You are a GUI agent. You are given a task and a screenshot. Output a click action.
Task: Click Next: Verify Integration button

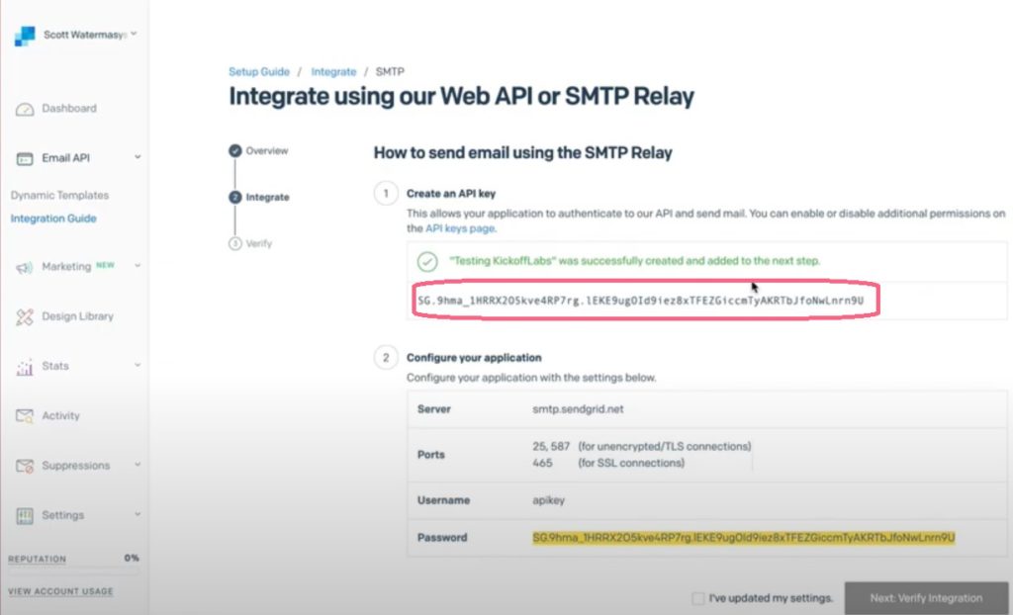[x=926, y=598]
